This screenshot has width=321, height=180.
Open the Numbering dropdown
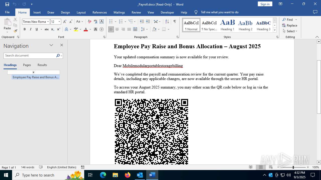click(x=125, y=22)
